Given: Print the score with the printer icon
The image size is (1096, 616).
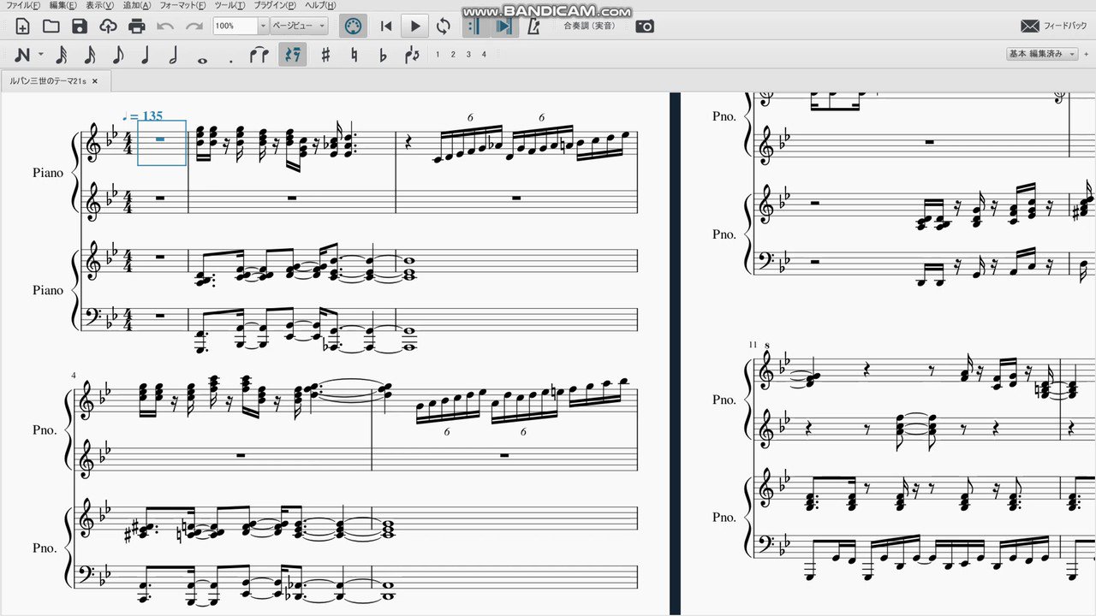Looking at the screenshot, I should [x=137, y=26].
